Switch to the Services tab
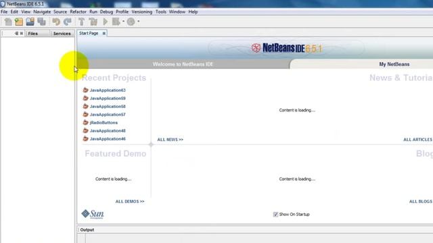Image resolution: width=433 pixels, height=243 pixels. 62,34
